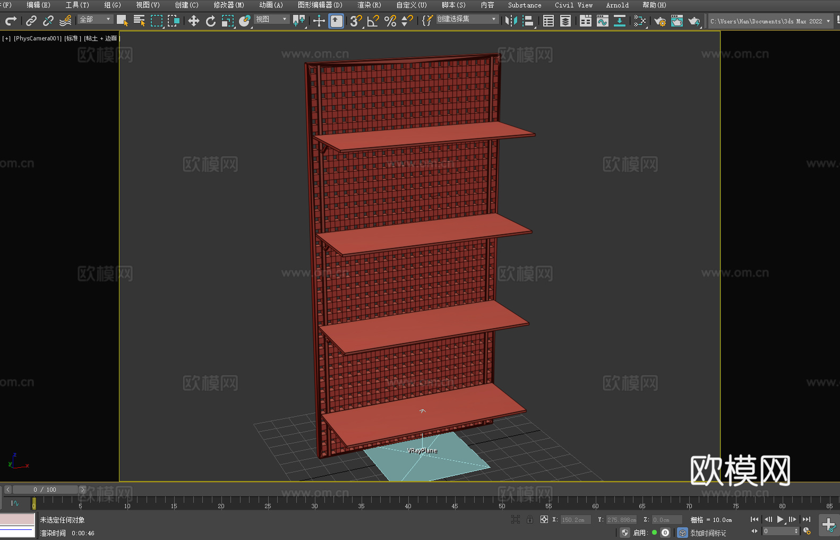The image size is (840, 540).
Task: Select the Move tool
Action: click(x=193, y=21)
